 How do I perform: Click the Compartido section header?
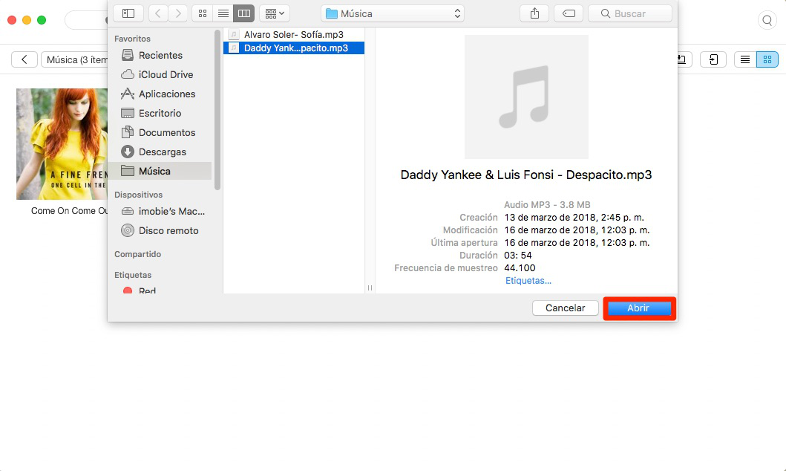[x=138, y=254]
